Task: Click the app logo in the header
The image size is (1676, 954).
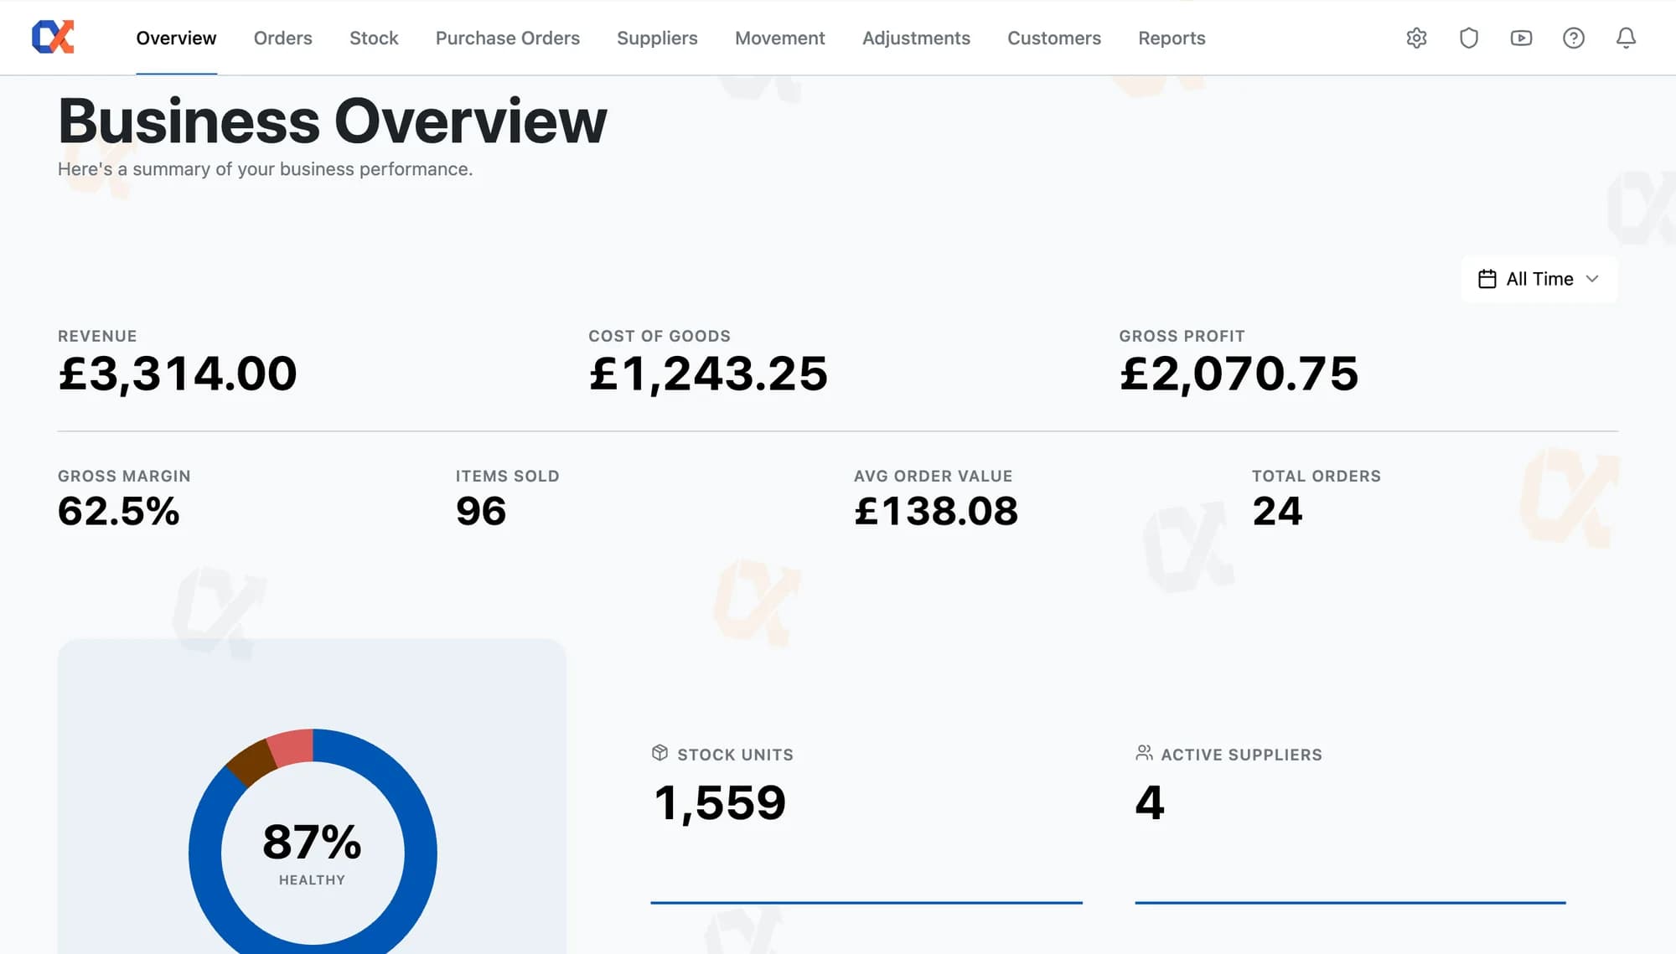Action: (x=53, y=37)
